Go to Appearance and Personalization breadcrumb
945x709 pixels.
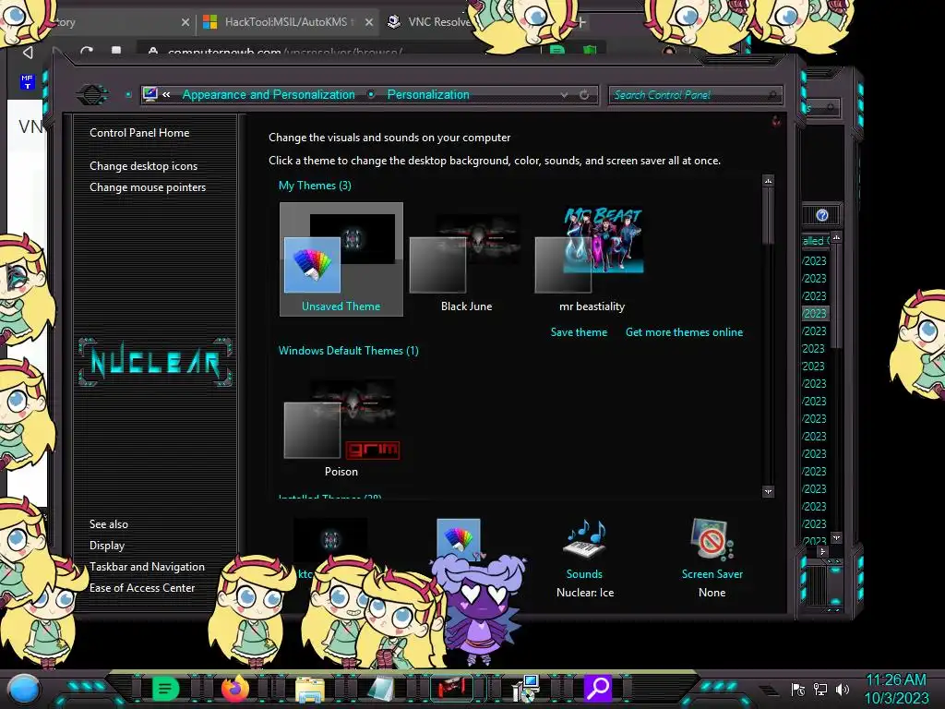click(269, 95)
